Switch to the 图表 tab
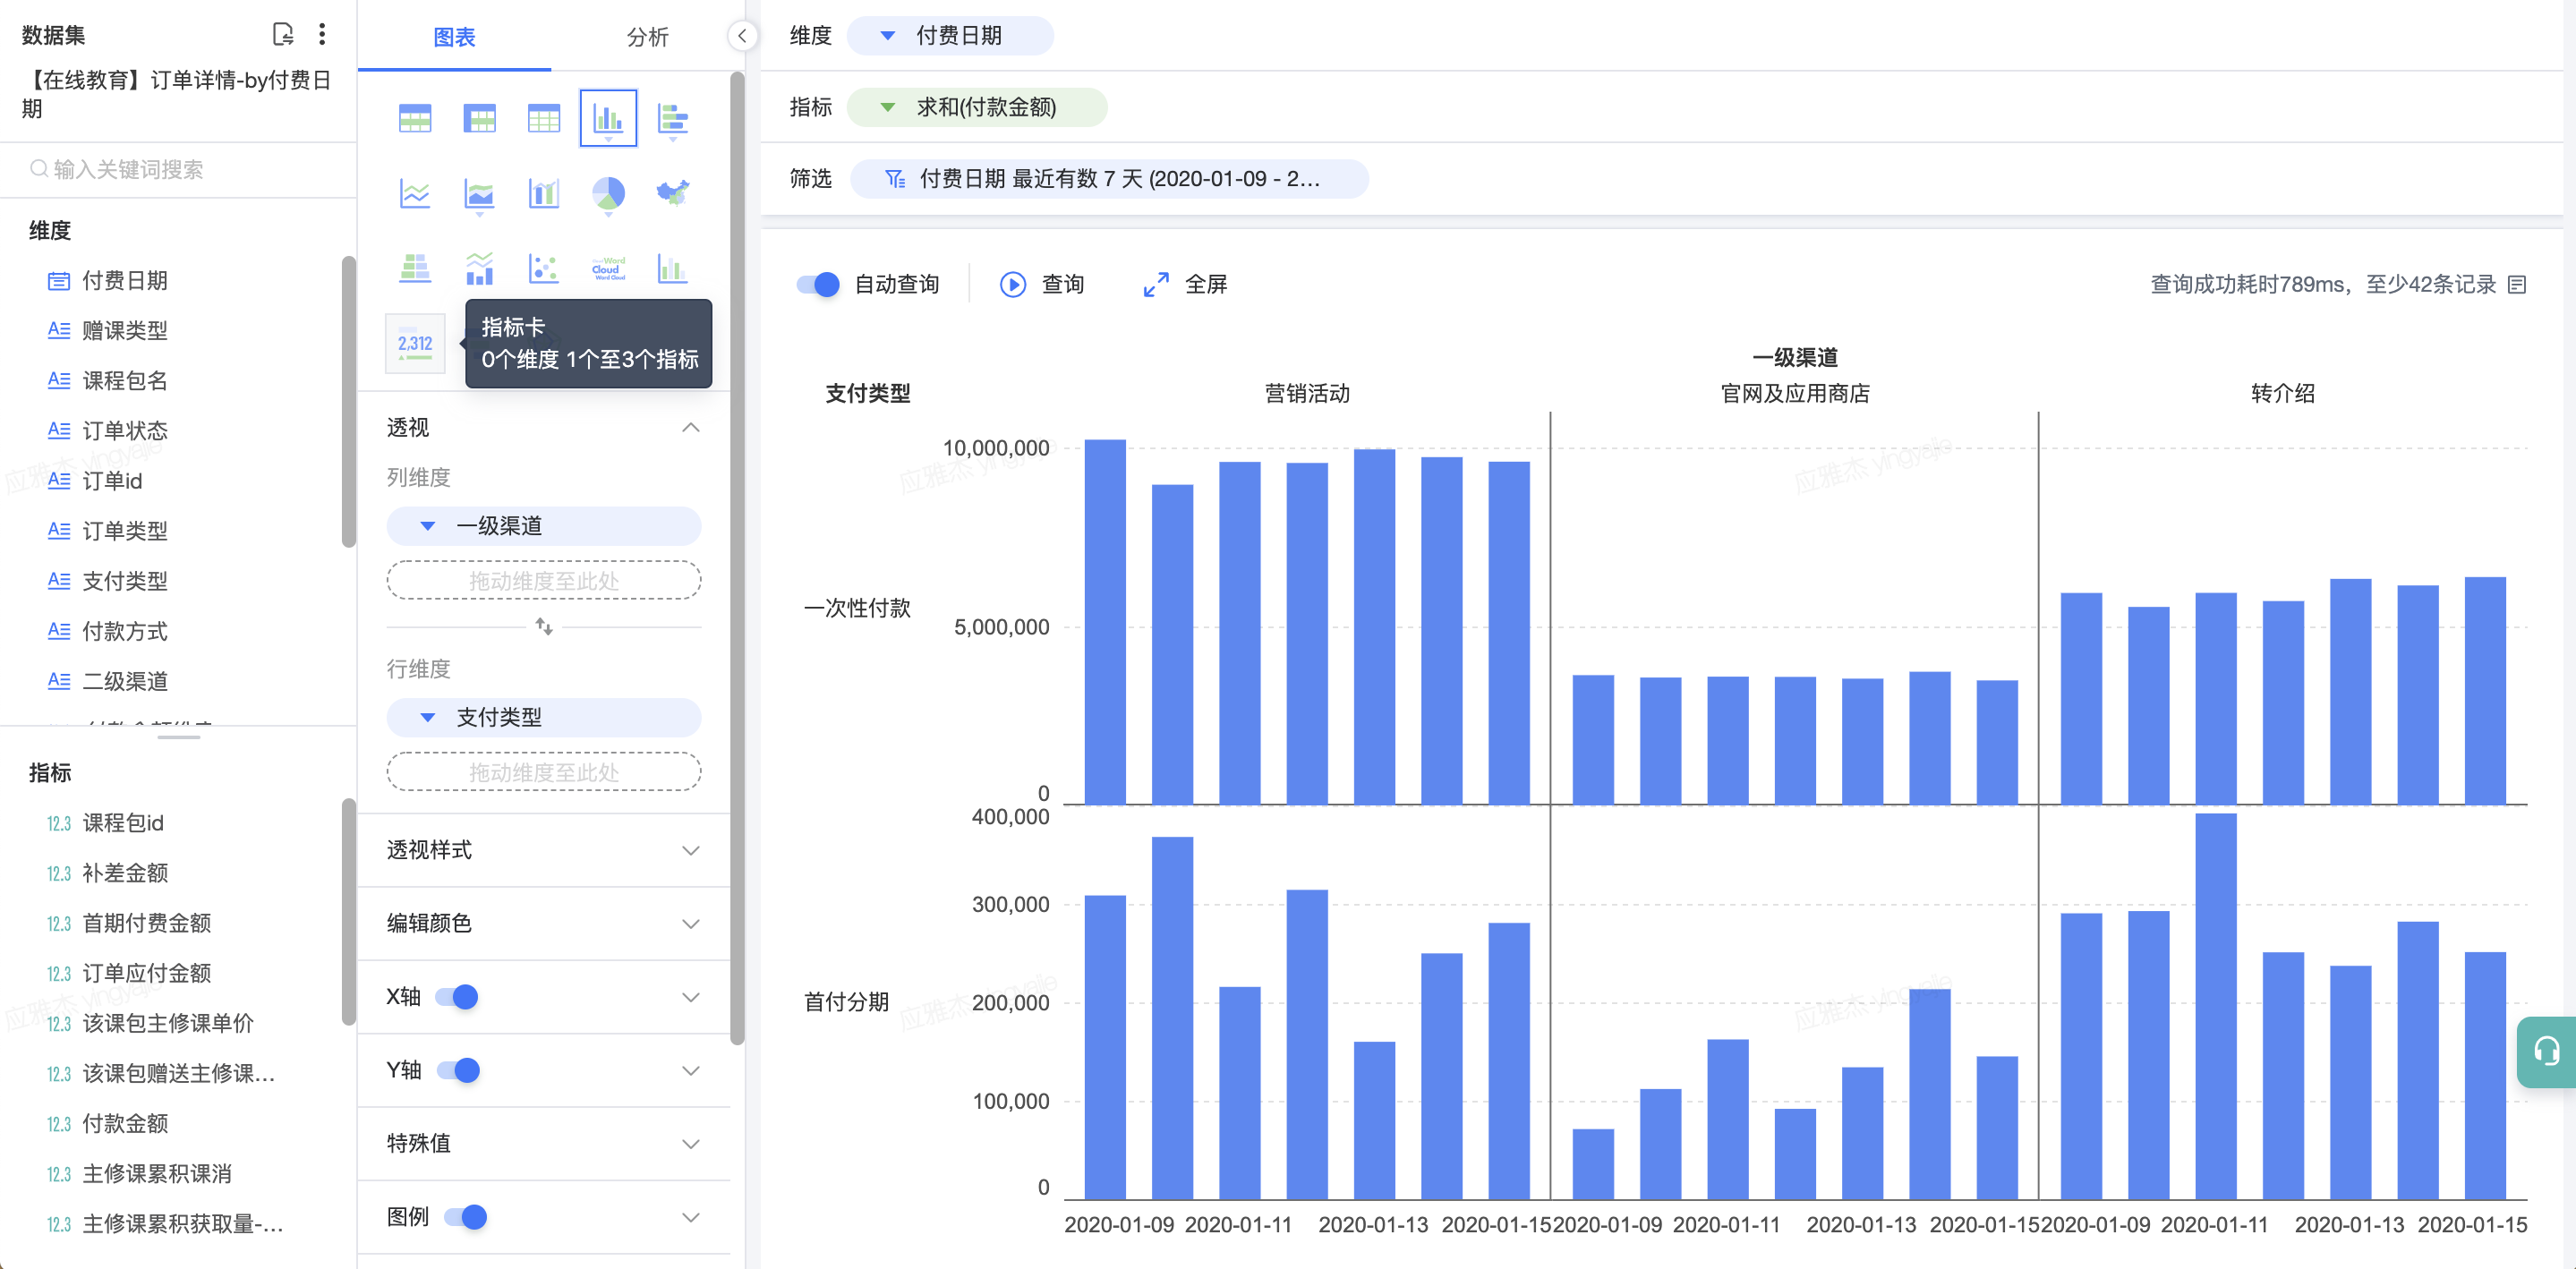2576x1269 pixels. click(x=454, y=37)
